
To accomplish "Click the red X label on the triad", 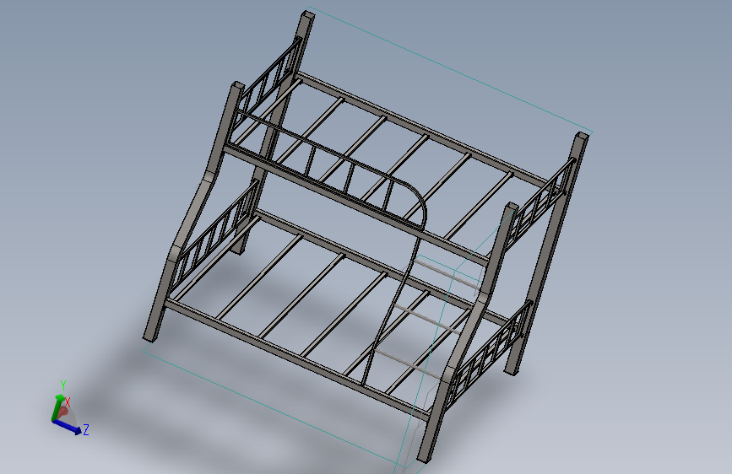I will 68,402.
